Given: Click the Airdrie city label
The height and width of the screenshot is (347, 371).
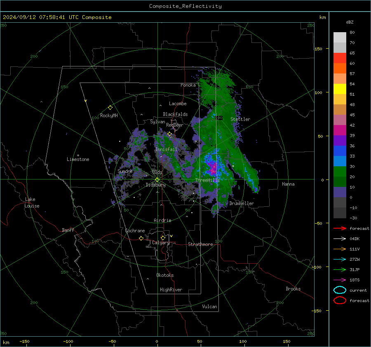Looking at the screenshot, I should coord(162,220).
